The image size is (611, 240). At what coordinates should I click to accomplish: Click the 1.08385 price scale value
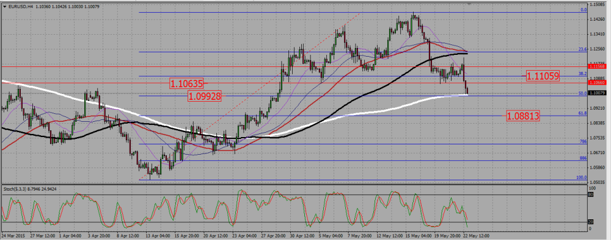coord(598,122)
